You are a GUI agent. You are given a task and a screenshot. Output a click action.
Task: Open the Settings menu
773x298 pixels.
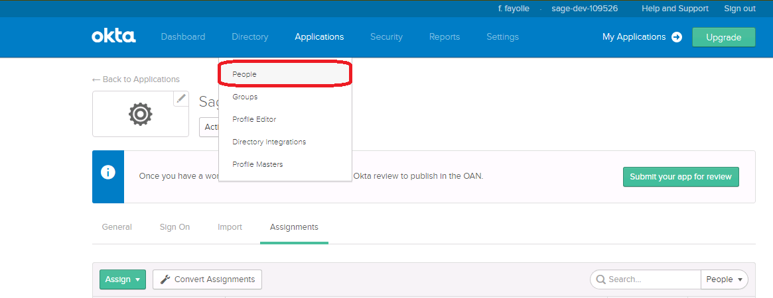pos(502,37)
